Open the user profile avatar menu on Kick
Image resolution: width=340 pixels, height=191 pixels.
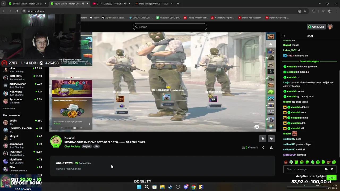[330, 27]
